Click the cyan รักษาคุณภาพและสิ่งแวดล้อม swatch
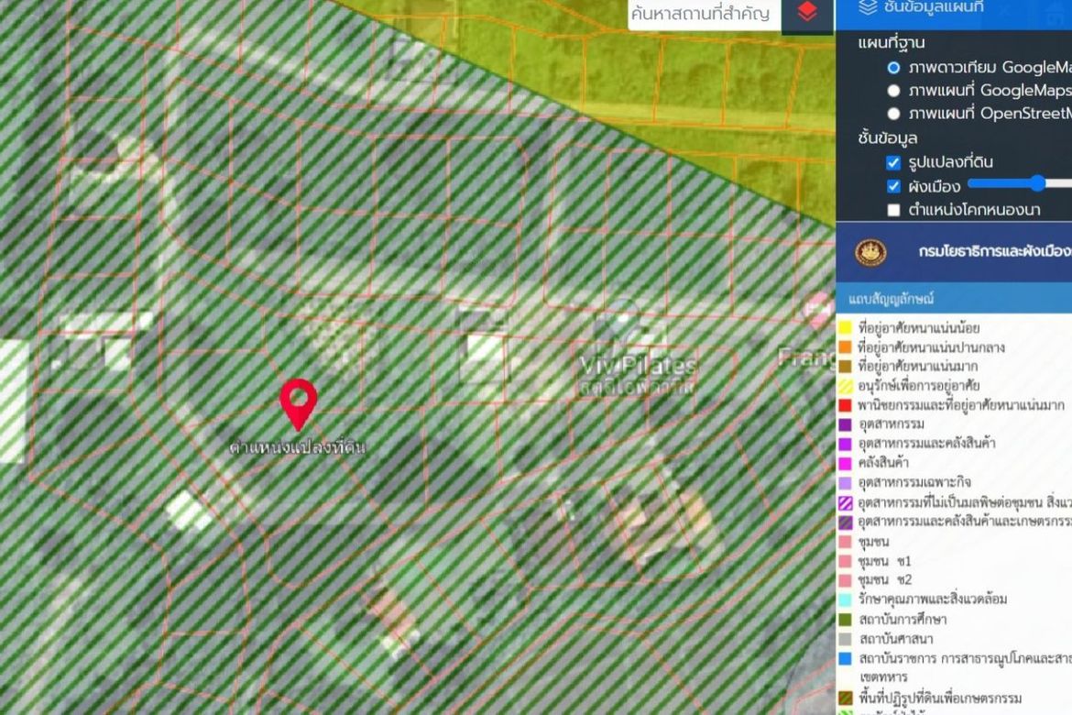 tap(846, 599)
